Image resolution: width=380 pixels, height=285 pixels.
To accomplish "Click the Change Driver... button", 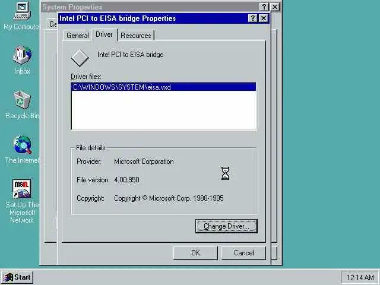I will (226, 226).
